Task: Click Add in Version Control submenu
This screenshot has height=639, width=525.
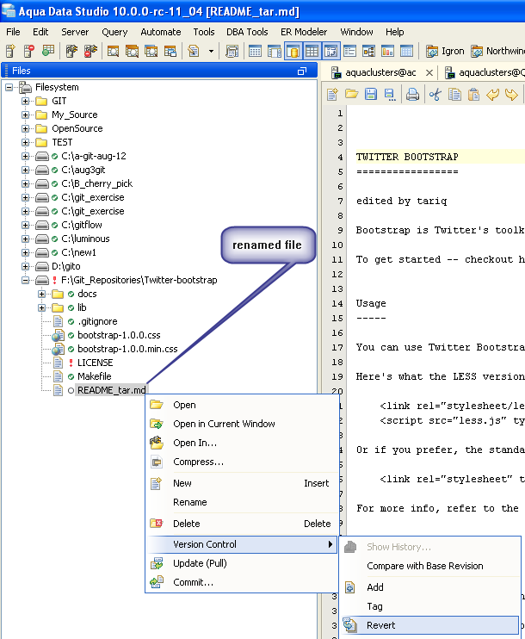Action: coord(430,587)
